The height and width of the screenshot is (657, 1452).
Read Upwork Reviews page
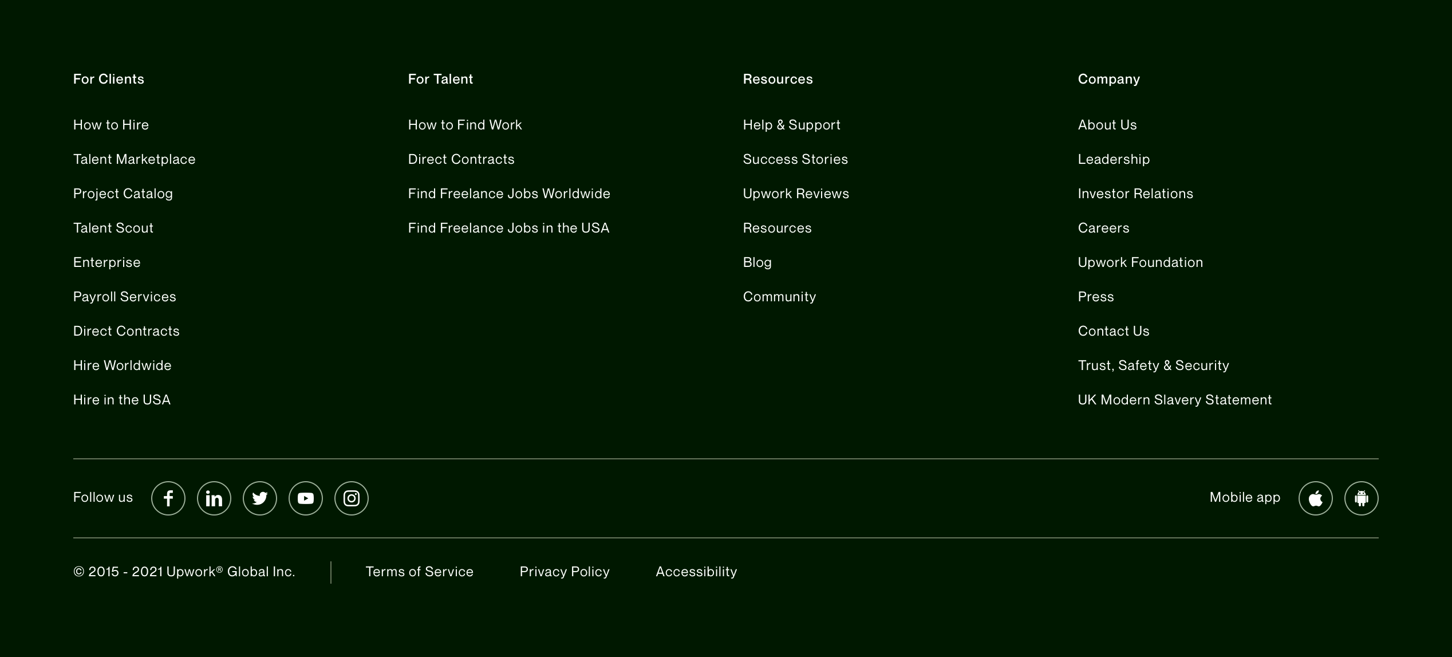click(796, 194)
